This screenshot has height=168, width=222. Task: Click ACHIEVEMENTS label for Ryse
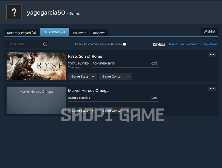click(104, 64)
